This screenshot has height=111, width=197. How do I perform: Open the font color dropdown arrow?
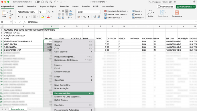[51, 17]
